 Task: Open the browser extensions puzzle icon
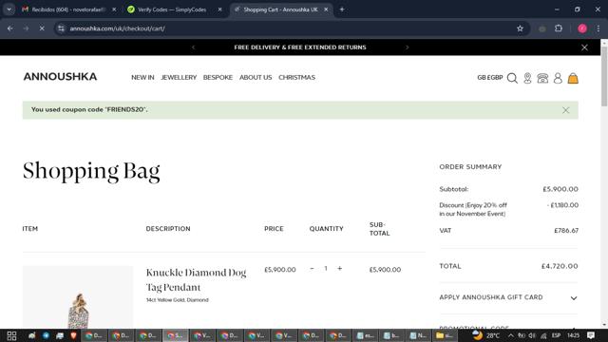[559, 28]
